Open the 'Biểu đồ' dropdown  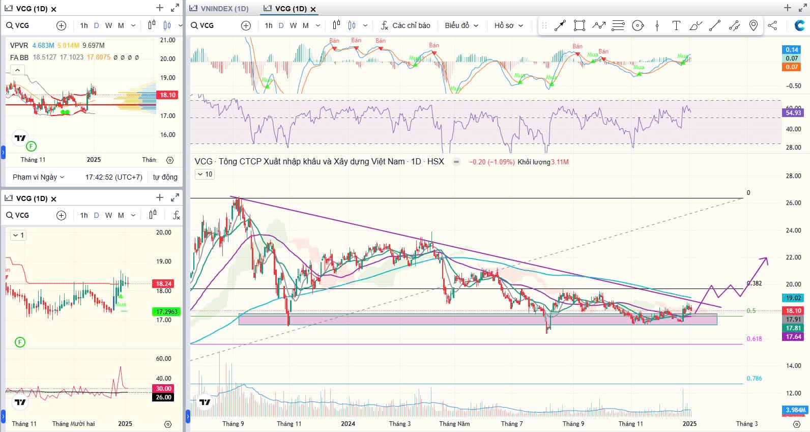click(461, 25)
